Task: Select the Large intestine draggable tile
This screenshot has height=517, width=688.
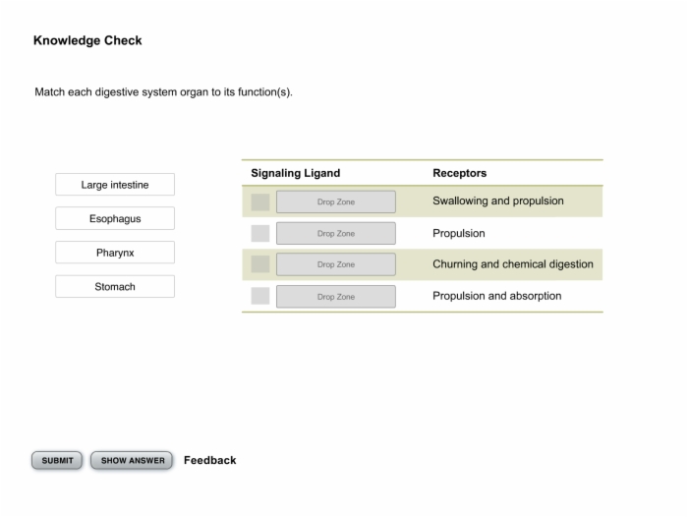Action: pyautogui.click(x=115, y=185)
